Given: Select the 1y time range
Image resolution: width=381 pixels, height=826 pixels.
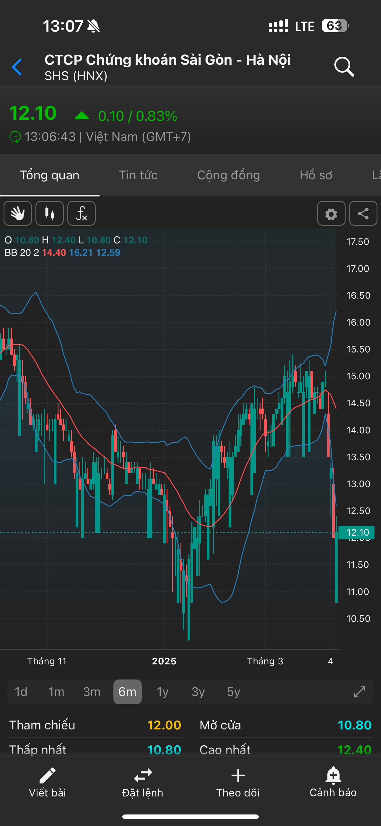Looking at the screenshot, I should tap(163, 692).
